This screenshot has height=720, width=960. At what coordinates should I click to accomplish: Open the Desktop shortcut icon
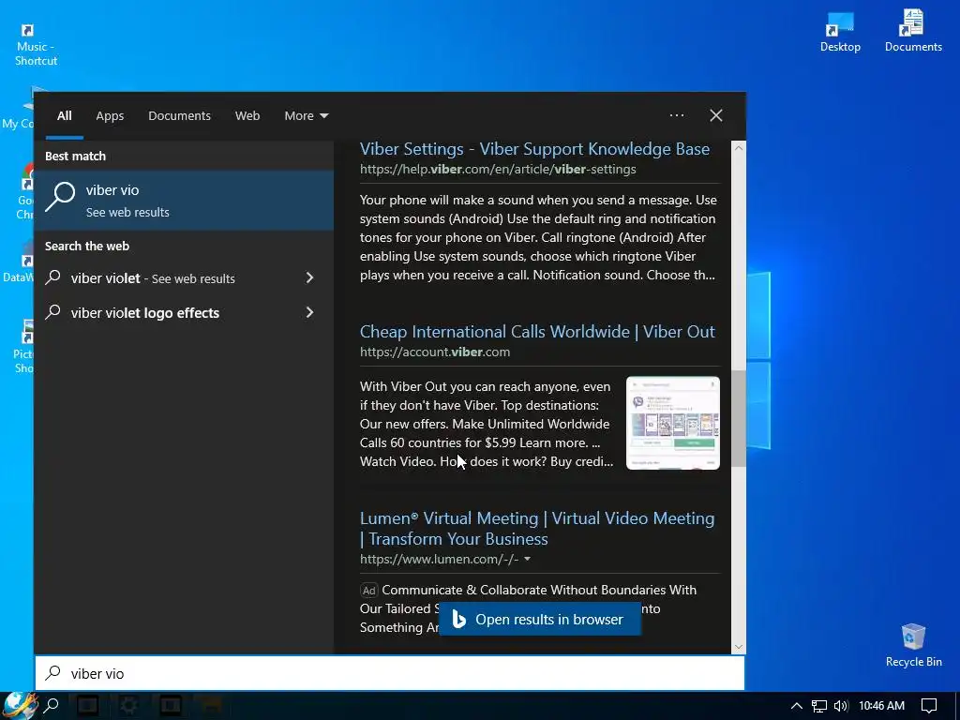pyautogui.click(x=840, y=32)
